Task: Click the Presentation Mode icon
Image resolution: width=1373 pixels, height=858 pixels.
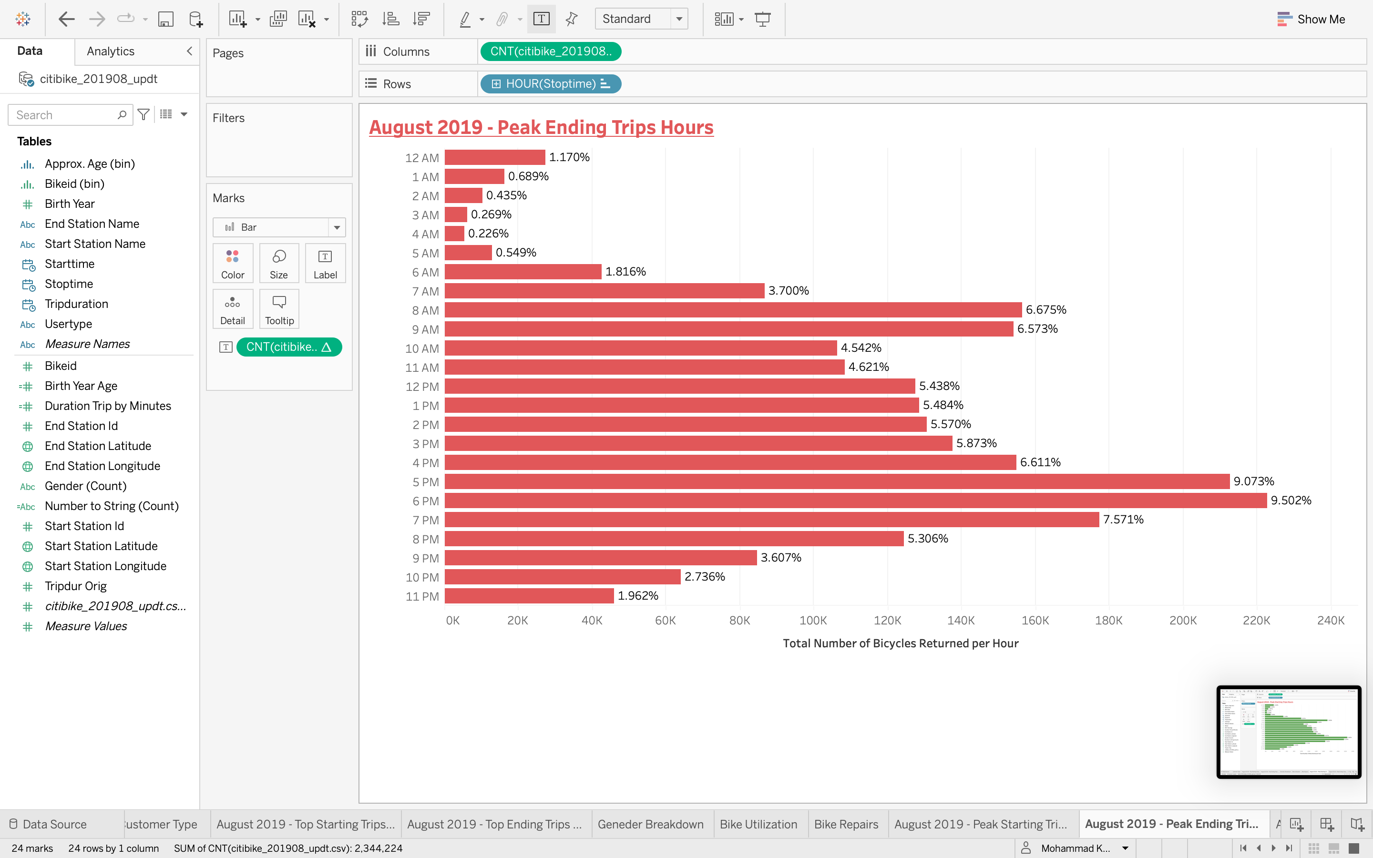Action: click(762, 19)
